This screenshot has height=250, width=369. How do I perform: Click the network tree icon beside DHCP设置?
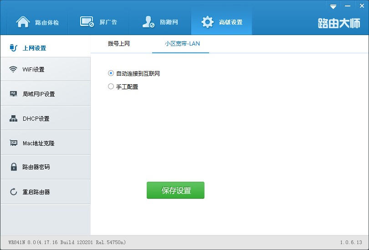(x=13, y=118)
